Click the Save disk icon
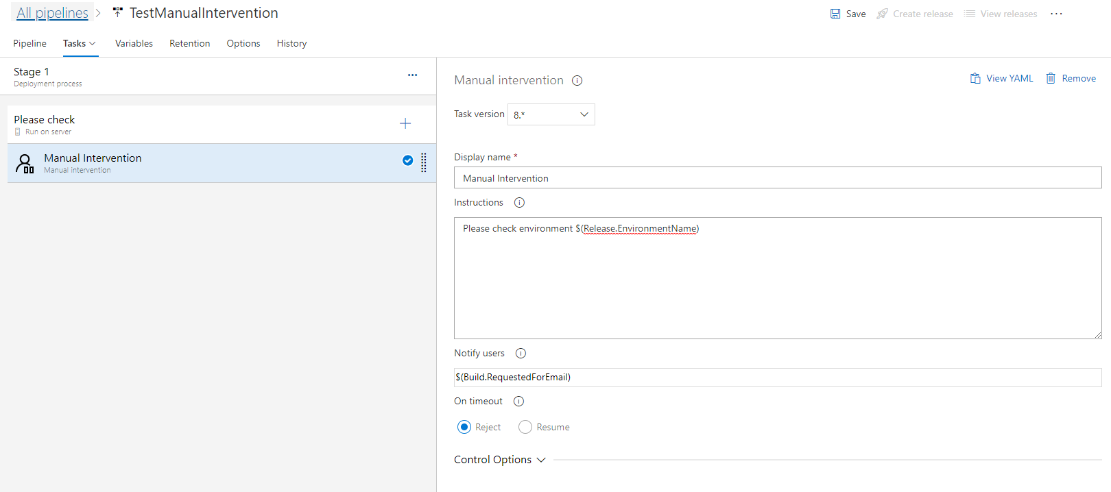Screen dimensions: 1111x492 click(835, 14)
